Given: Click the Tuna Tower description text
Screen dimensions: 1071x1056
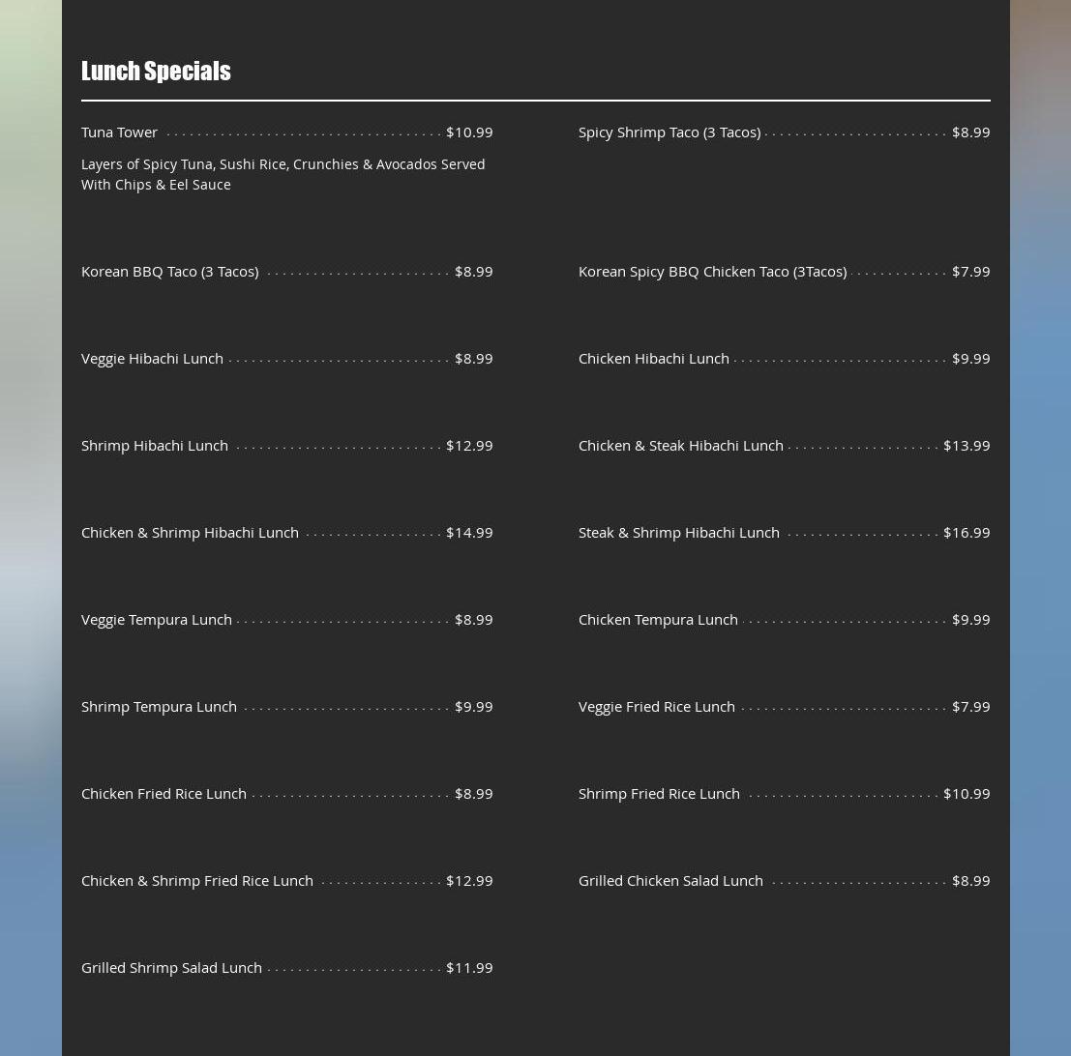Looking at the screenshot, I should pyautogui.click(x=283, y=174).
